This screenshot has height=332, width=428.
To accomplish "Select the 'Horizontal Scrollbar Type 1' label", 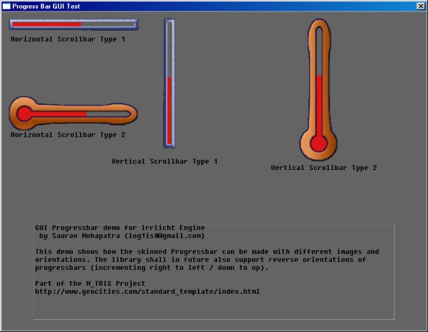I will [68, 39].
